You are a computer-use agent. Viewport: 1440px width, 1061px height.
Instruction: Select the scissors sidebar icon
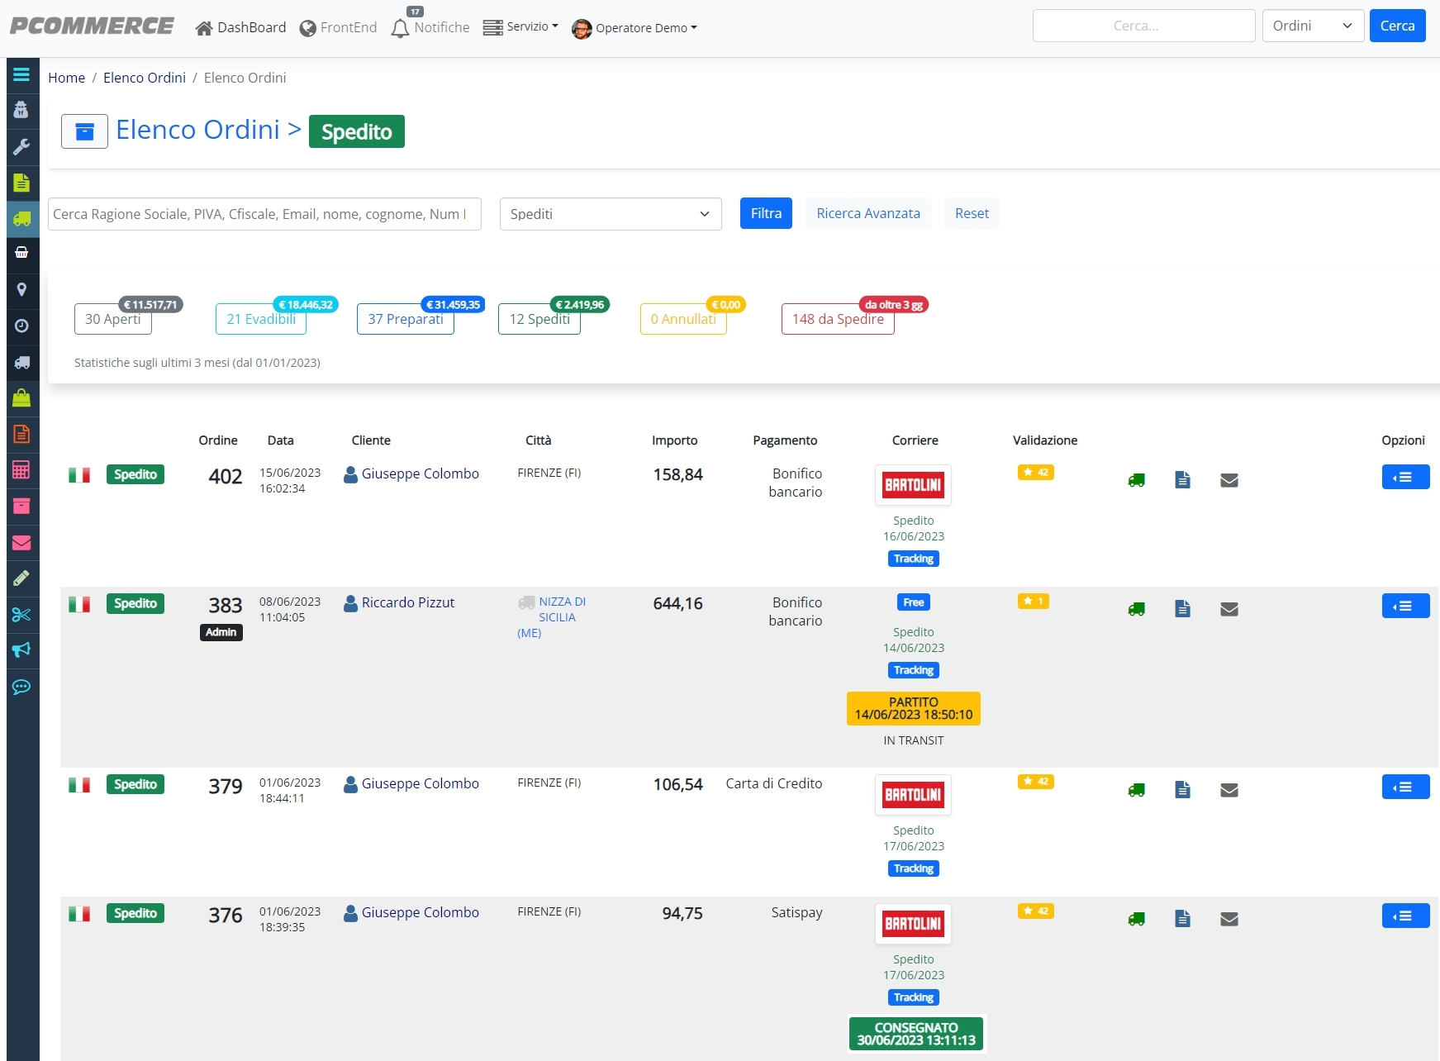[x=21, y=614]
